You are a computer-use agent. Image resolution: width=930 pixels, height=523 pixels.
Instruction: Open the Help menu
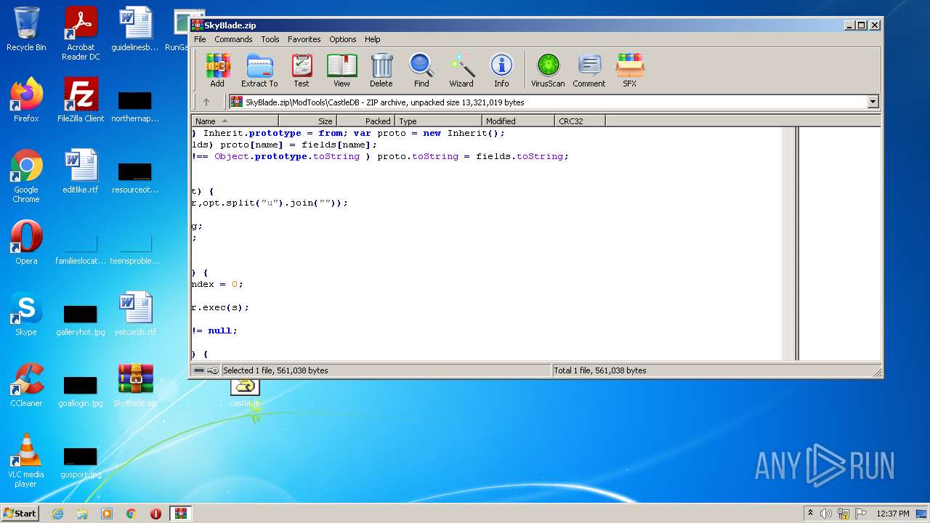(x=373, y=39)
